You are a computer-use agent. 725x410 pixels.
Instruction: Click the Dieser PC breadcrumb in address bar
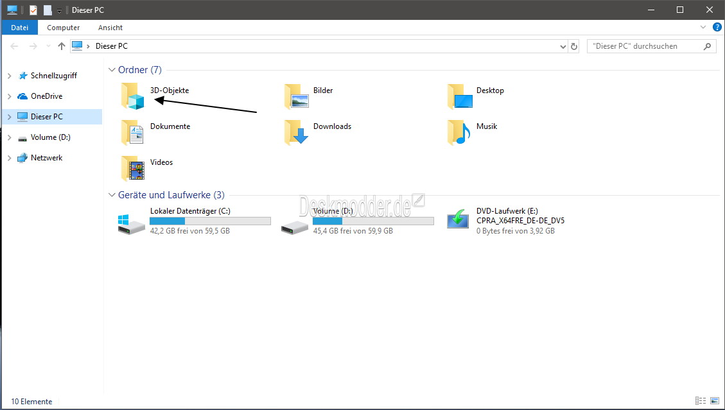[x=112, y=46]
